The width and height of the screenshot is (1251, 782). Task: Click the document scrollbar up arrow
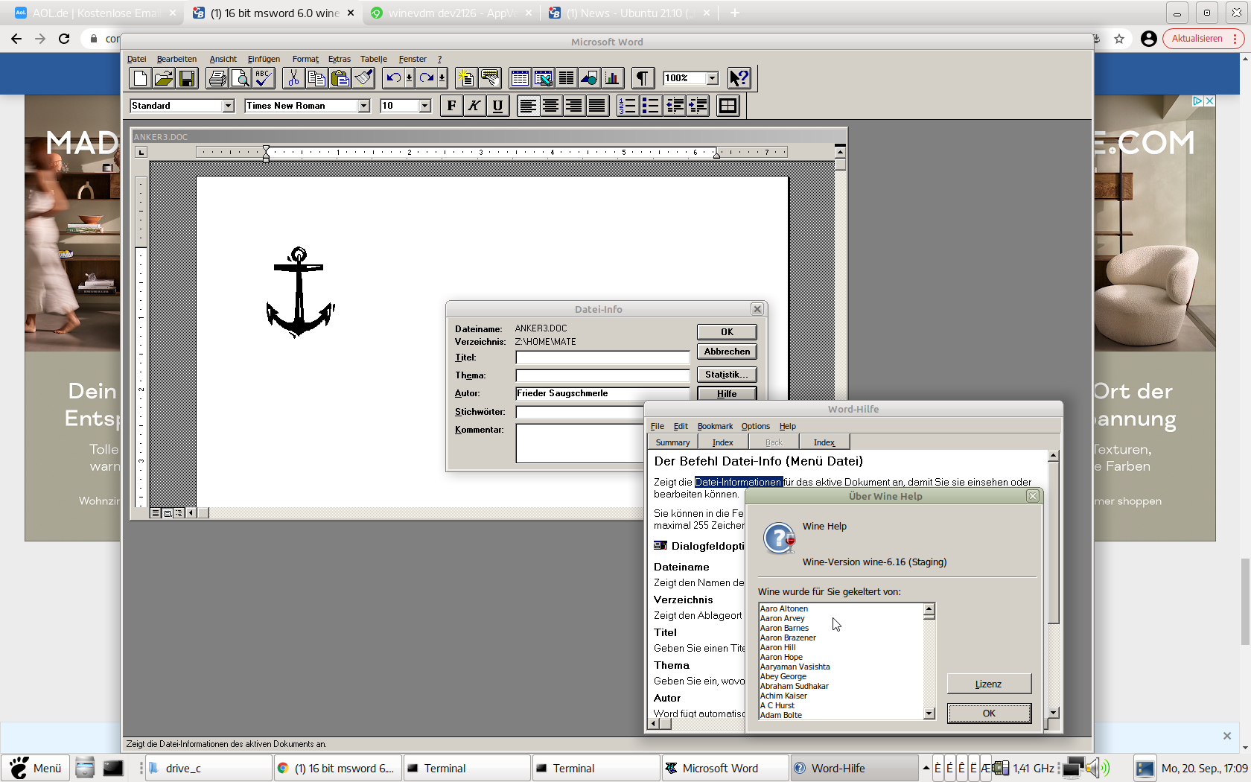click(840, 153)
